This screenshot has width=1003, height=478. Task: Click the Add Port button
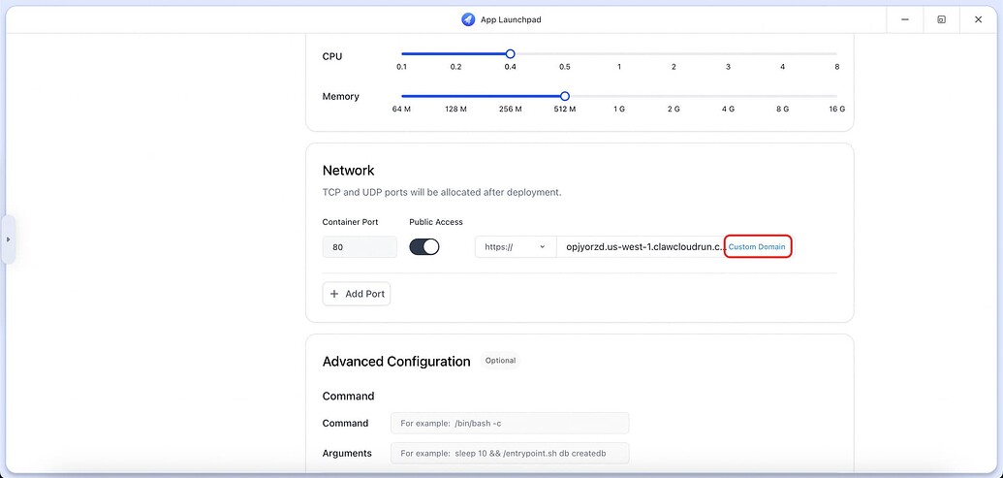pyautogui.click(x=357, y=294)
